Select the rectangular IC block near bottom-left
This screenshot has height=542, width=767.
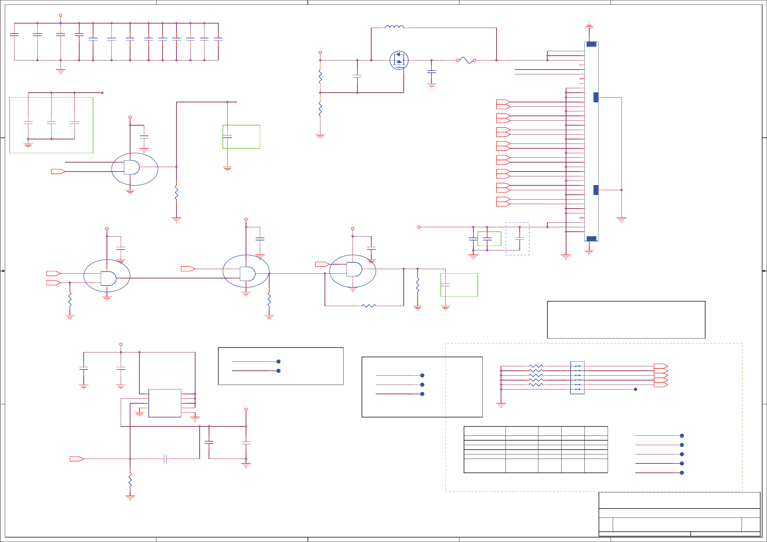point(165,403)
